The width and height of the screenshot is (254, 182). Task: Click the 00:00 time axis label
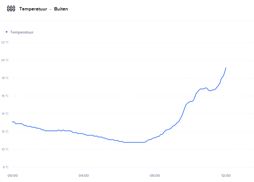13,176
